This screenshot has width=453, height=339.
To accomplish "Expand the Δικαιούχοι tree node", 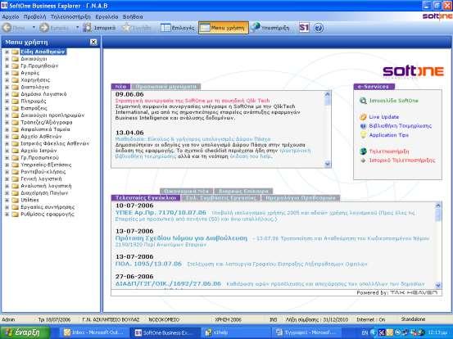I will 7,59.
